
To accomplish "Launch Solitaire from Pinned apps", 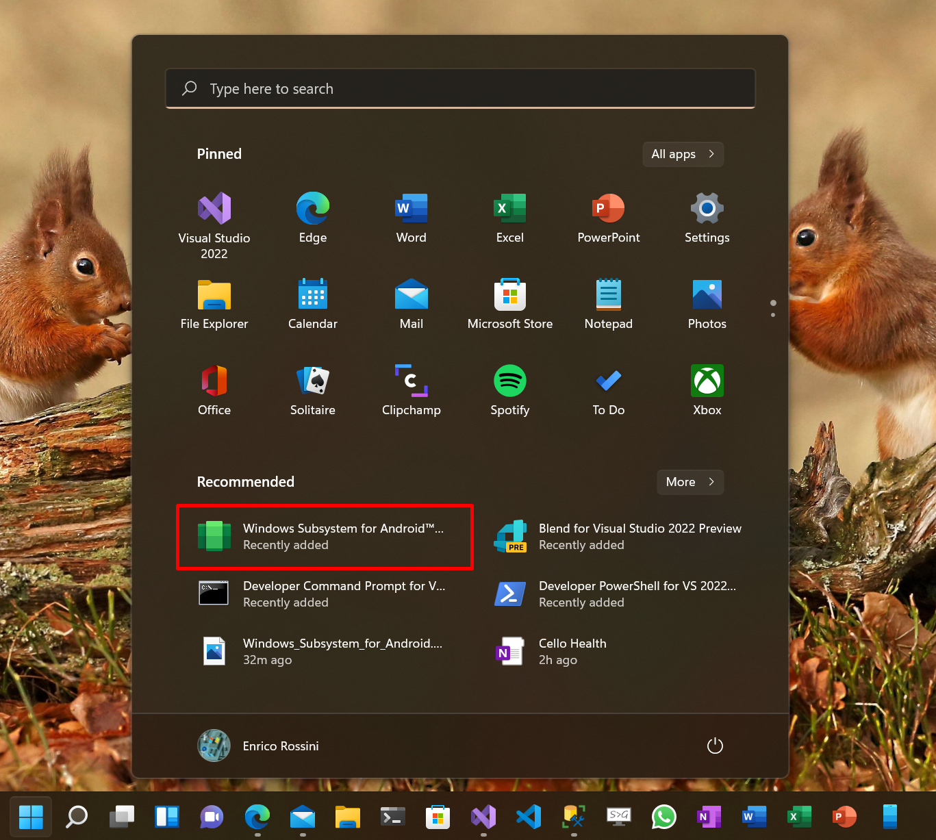I will (x=312, y=390).
